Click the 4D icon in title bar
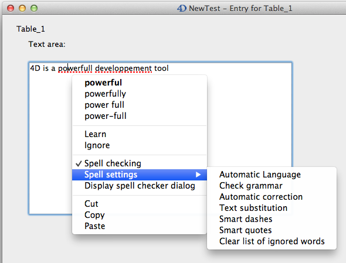Viewport: 346px width, 263px height. (x=182, y=8)
